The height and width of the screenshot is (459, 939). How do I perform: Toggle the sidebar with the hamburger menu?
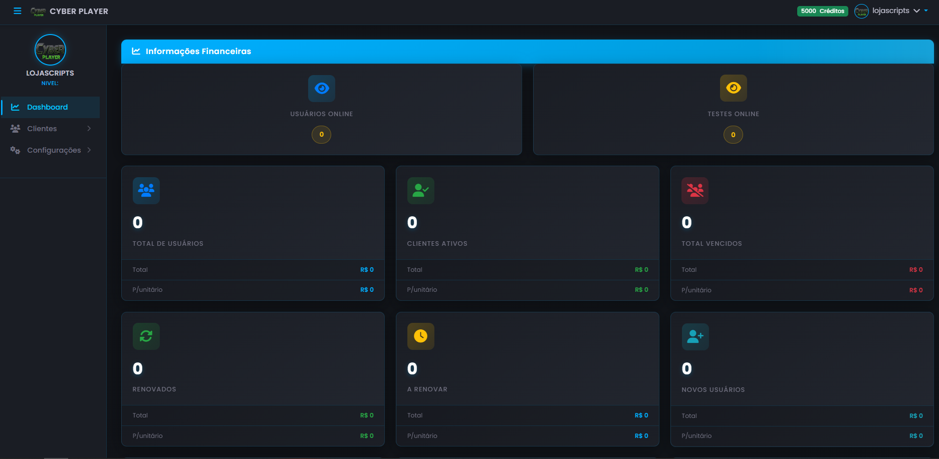[18, 11]
